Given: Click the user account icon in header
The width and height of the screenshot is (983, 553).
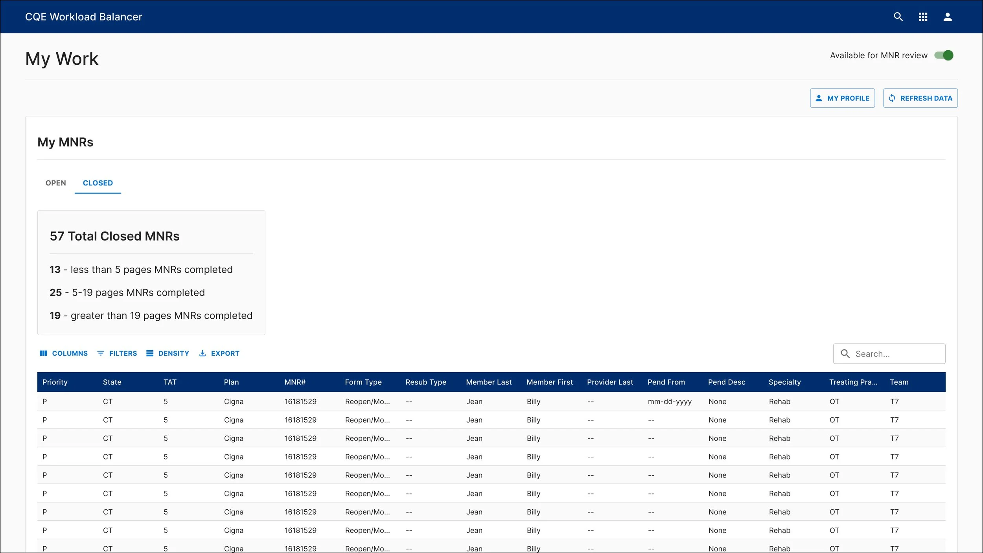Looking at the screenshot, I should click(x=948, y=17).
